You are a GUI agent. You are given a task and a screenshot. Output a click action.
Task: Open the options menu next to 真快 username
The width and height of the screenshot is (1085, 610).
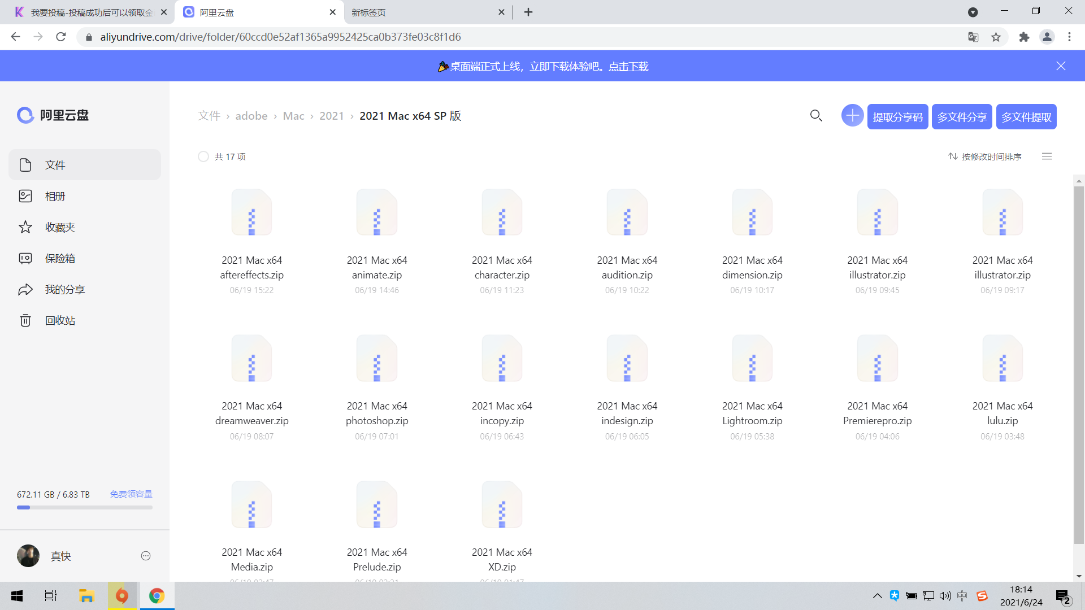145,556
